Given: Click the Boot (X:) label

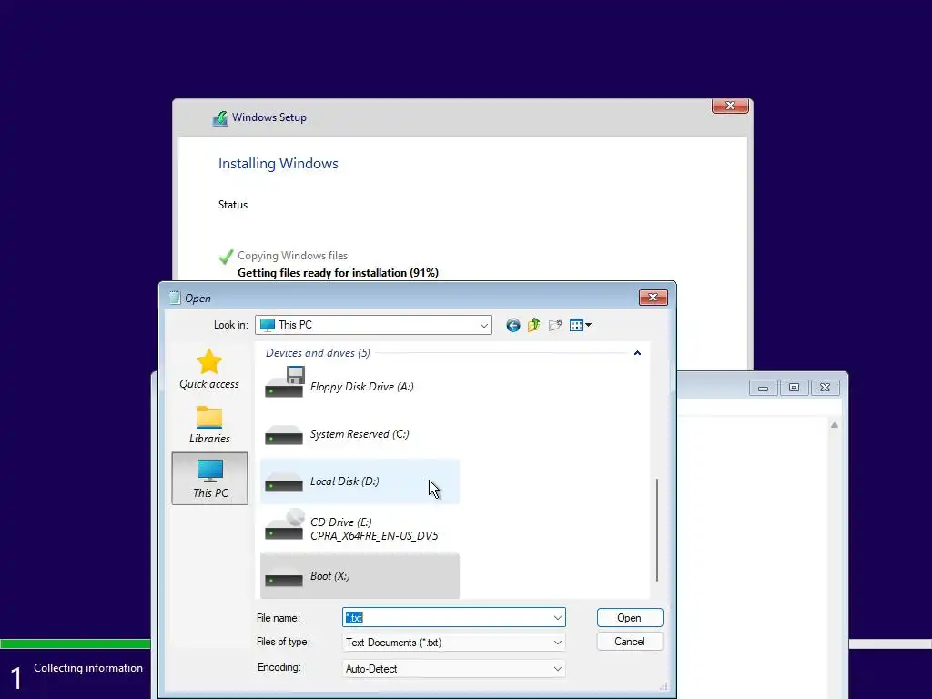Looking at the screenshot, I should coord(329,576).
